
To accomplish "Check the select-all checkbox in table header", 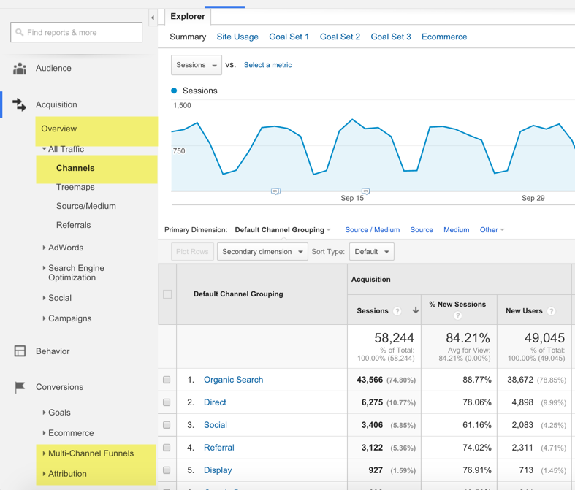I will pyautogui.click(x=167, y=294).
